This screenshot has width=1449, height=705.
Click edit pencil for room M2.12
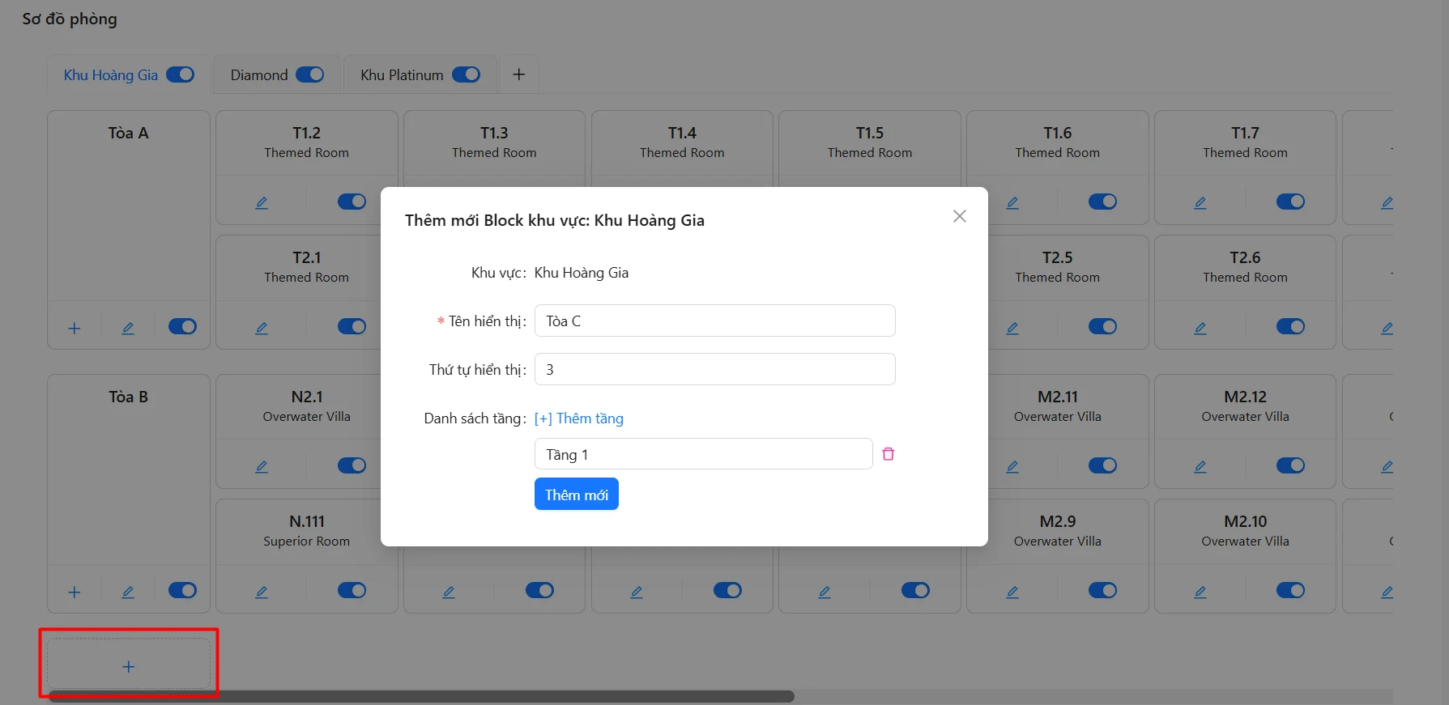point(1200,466)
